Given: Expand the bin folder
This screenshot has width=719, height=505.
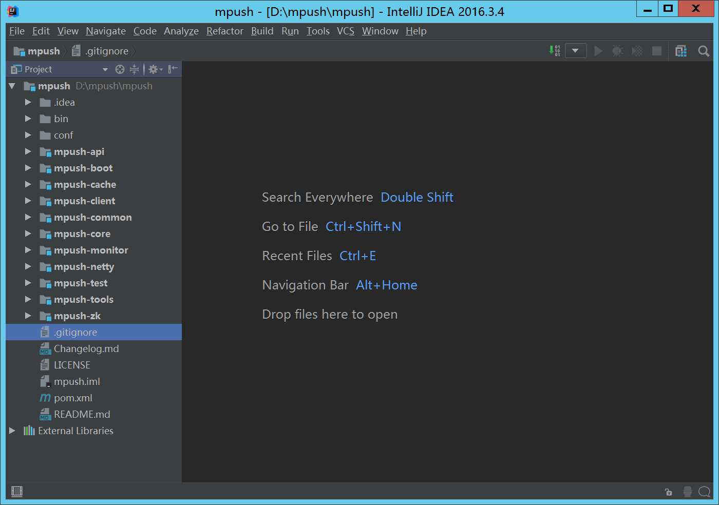Looking at the screenshot, I should point(28,119).
